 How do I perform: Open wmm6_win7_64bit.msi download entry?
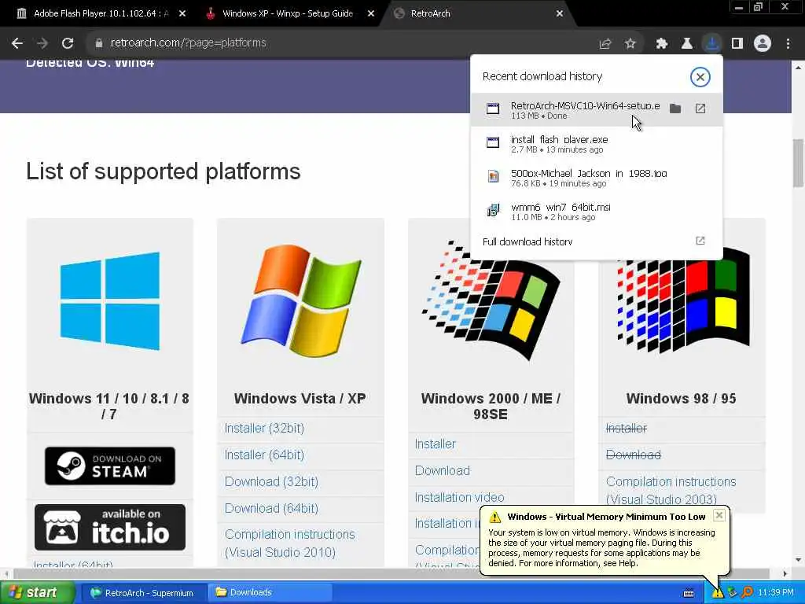[x=597, y=212]
